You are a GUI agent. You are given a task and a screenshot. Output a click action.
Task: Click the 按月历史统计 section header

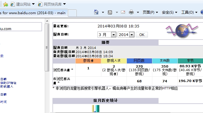[106, 101]
